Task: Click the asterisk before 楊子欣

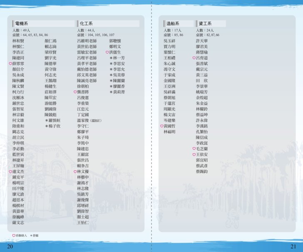Action: pos(46,125)
